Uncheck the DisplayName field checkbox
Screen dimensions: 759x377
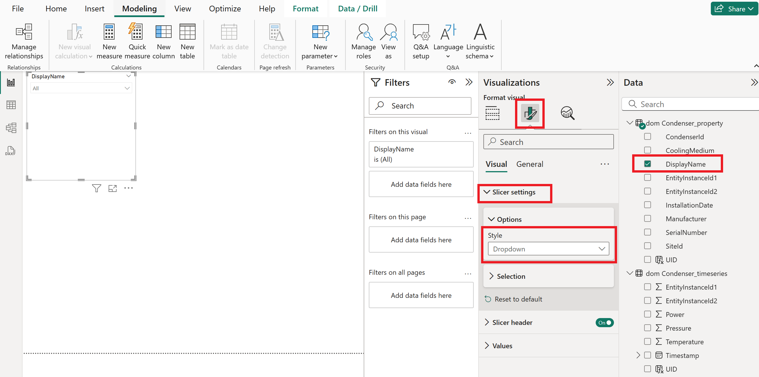647,164
